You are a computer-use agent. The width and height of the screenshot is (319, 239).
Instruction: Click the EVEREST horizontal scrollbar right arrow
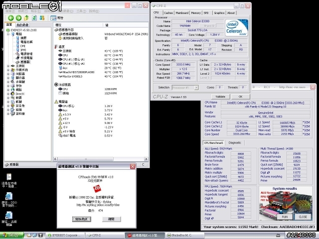146,159
